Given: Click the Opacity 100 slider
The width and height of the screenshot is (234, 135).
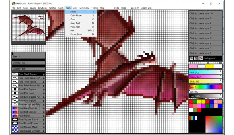Looking at the screenshot, I should (28, 67).
